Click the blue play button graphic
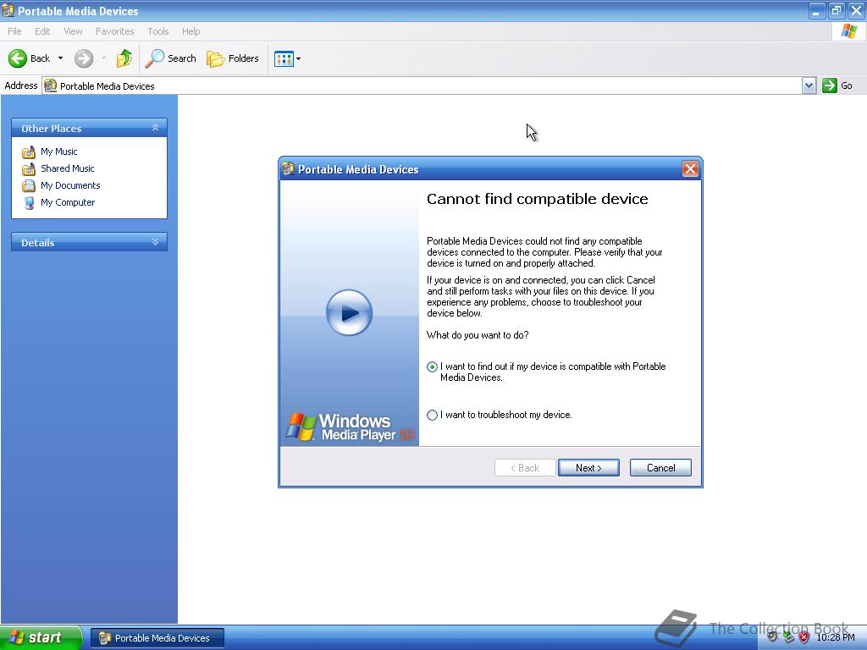Screen dimensions: 867x650 [349, 313]
